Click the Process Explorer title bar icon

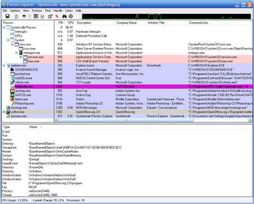click(x=4, y=5)
